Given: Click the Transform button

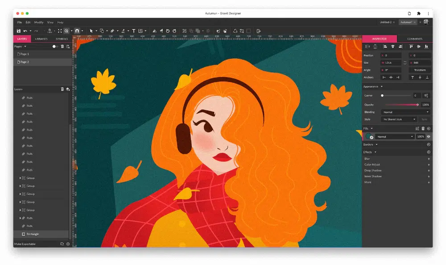Looking at the screenshot, I should click(420, 70).
